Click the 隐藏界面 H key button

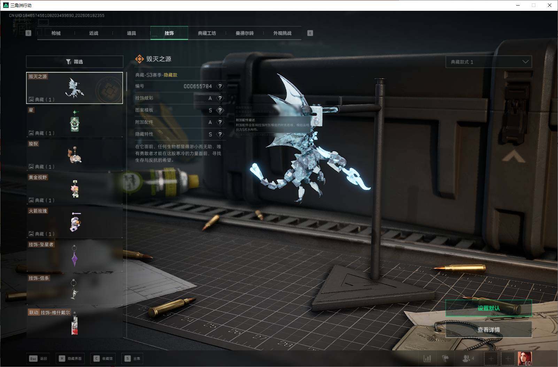(x=70, y=358)
